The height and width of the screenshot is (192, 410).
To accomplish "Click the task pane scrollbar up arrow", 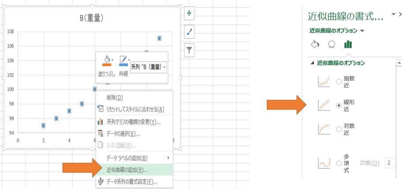I will 399,63.
